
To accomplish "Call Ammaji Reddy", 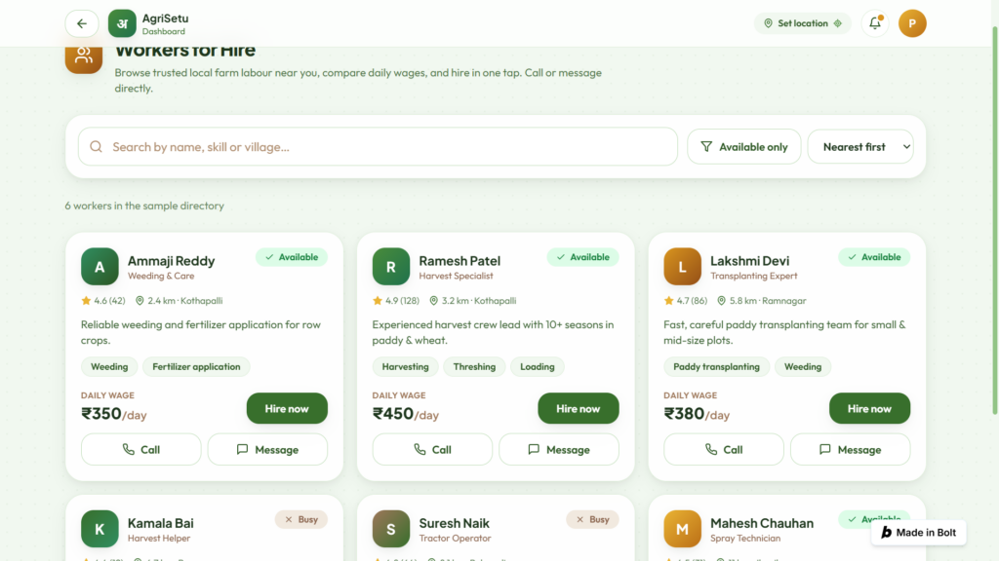I will (140, 450).
